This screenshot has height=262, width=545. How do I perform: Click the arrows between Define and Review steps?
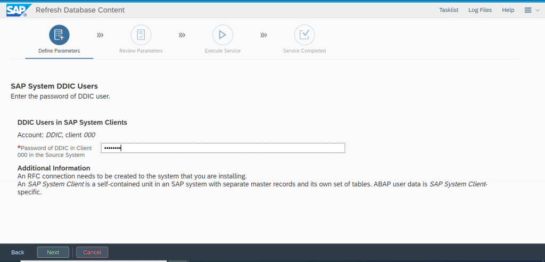coord(100,35)
